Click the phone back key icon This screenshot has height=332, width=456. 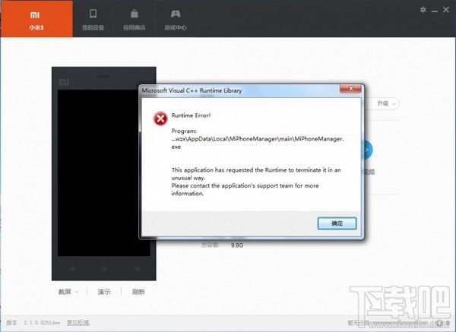(137, 269)
